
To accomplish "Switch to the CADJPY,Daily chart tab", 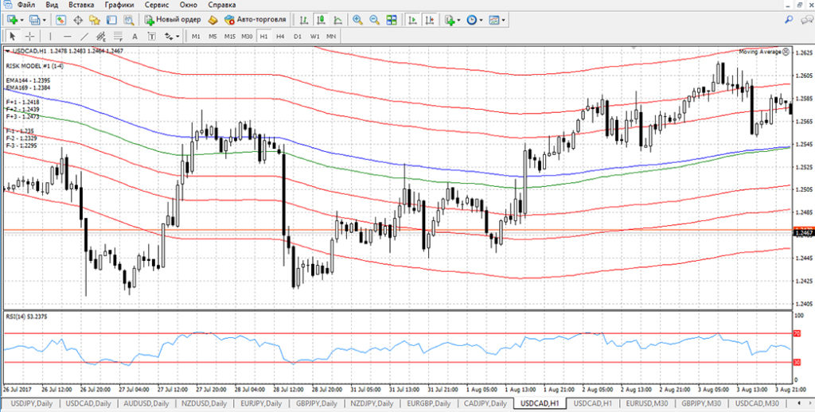I will click(x=485, y=404).
